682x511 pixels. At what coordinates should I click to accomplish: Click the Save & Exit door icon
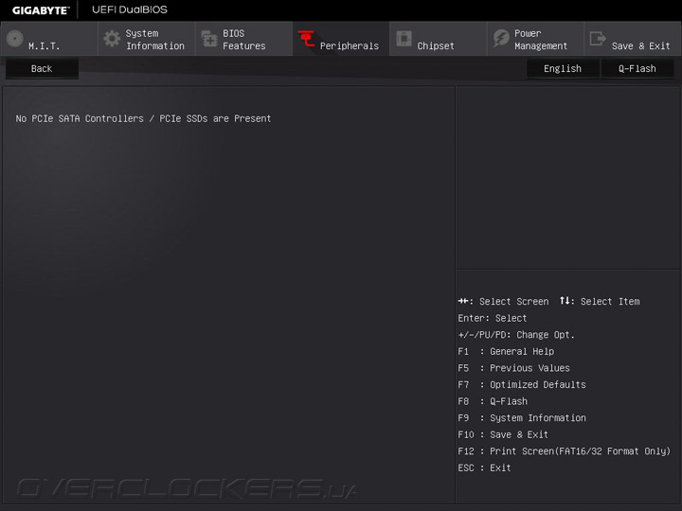point(598,38)
